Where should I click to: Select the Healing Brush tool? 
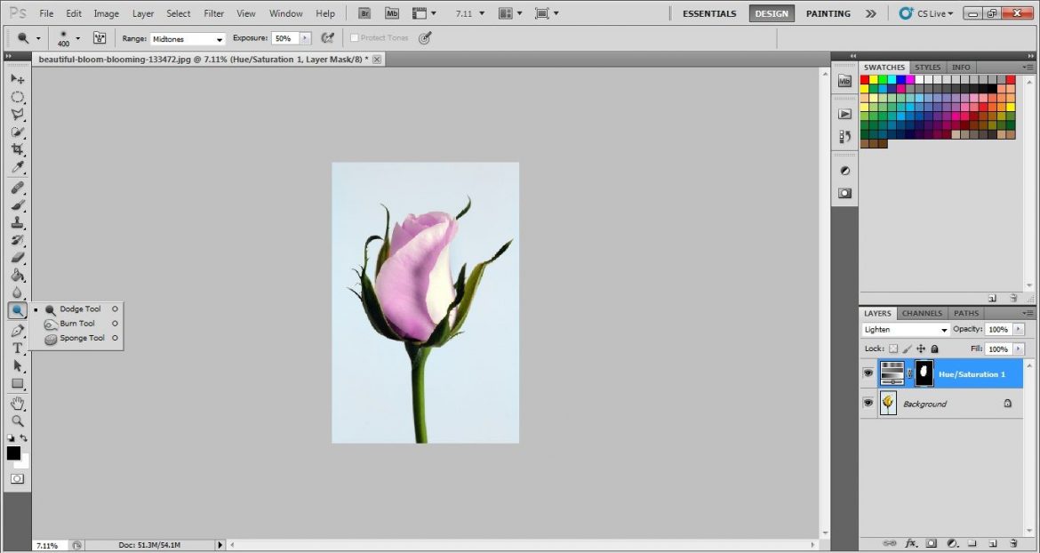click(x=17, y=188)
